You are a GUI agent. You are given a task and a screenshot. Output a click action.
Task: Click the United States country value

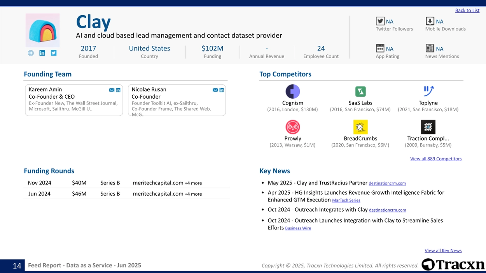pyautogui.click(x=149, y=49)
